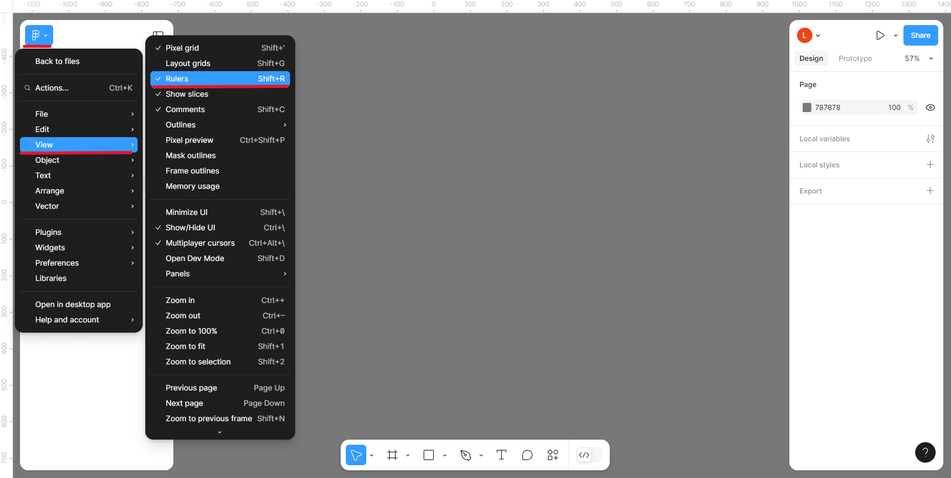
Task: Toggle Dev Mode switch in toolbar
Action: 589,455
